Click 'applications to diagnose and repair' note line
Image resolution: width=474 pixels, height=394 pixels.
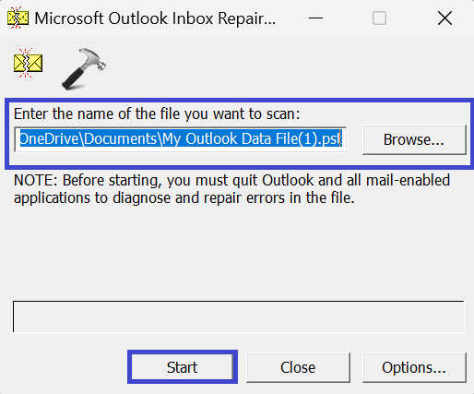pos(184,197)
